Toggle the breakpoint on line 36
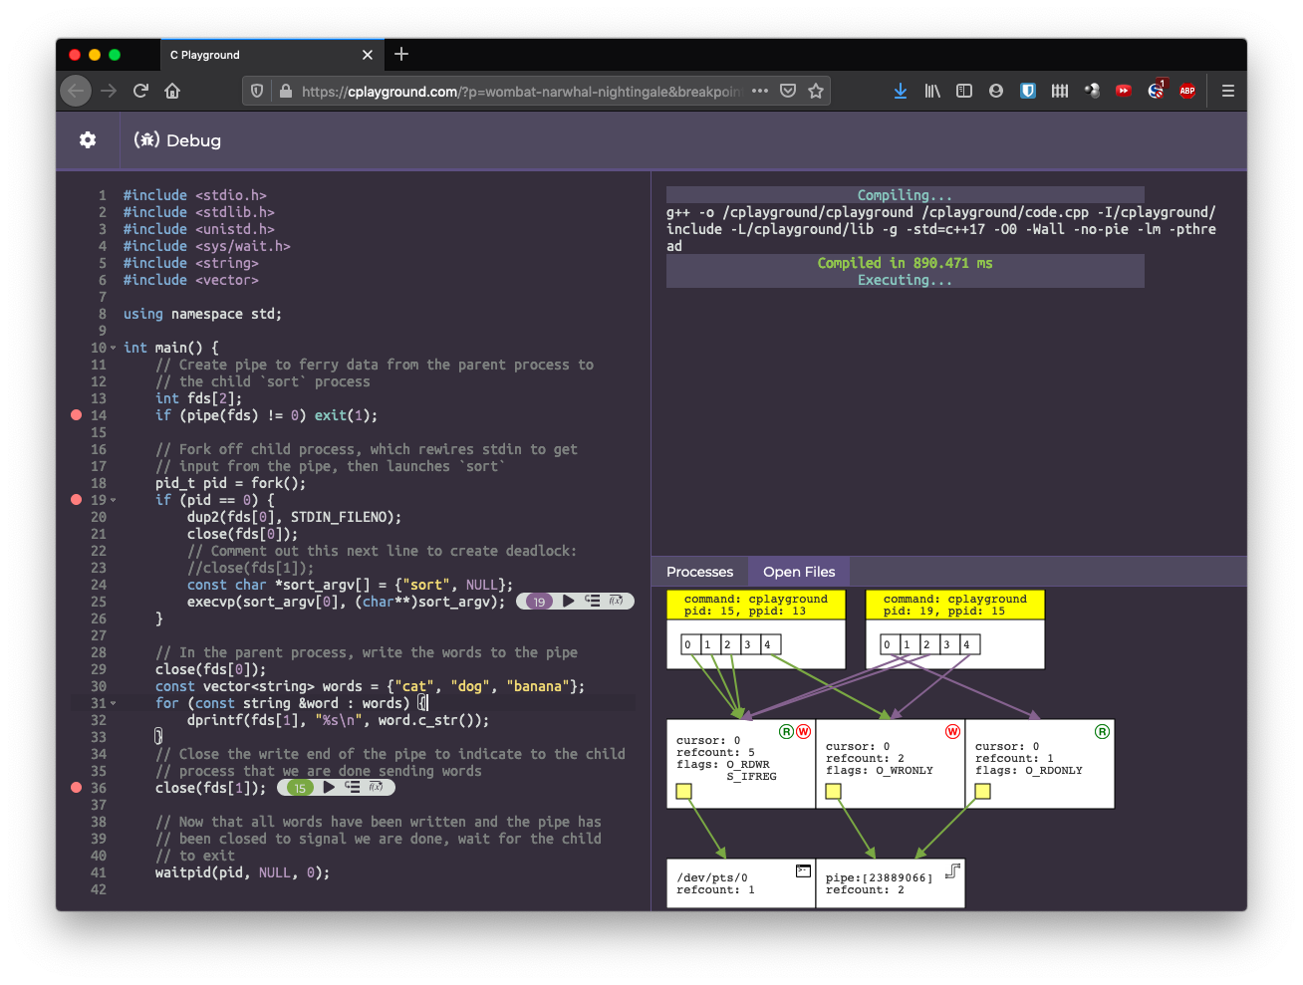The width and height of the screenshot is (1303, 985). 76,788
